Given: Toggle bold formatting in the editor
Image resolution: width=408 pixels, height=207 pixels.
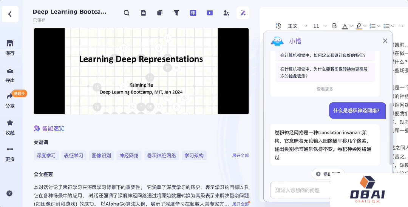Looking at the screenshot, I should [x=334, y=26].
